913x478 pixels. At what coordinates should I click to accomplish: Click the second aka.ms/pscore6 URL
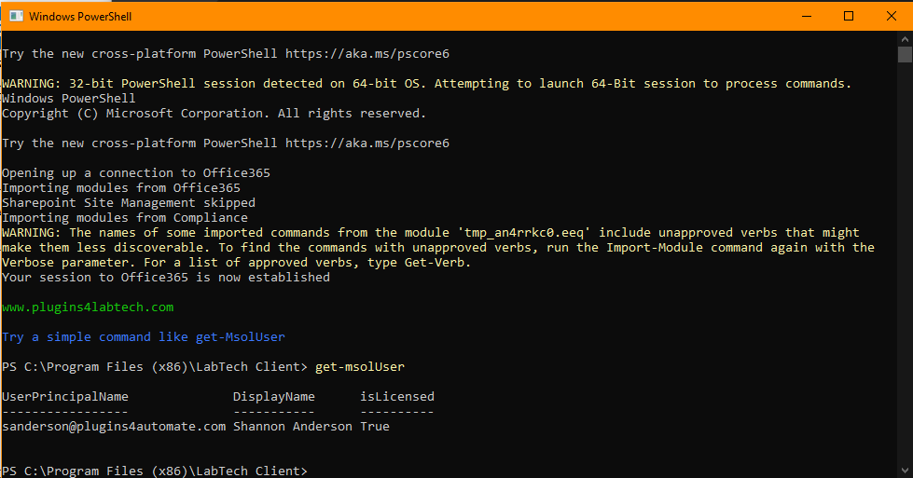[367, 143]
